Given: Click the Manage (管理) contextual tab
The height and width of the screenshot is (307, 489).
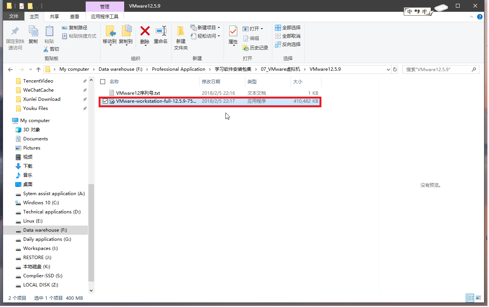Looking at the screenshot, I should (105, 6).
